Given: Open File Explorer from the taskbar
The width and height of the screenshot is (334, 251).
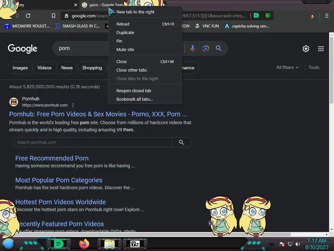Looking at the screenshot, I should [110, 244].
